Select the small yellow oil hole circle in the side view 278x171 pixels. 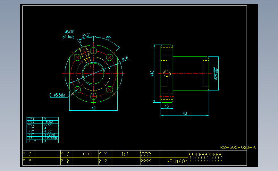[167, 73]
